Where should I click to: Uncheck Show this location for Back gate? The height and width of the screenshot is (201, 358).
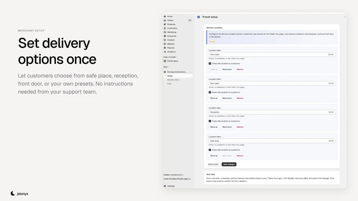click(x=210, y=92)
